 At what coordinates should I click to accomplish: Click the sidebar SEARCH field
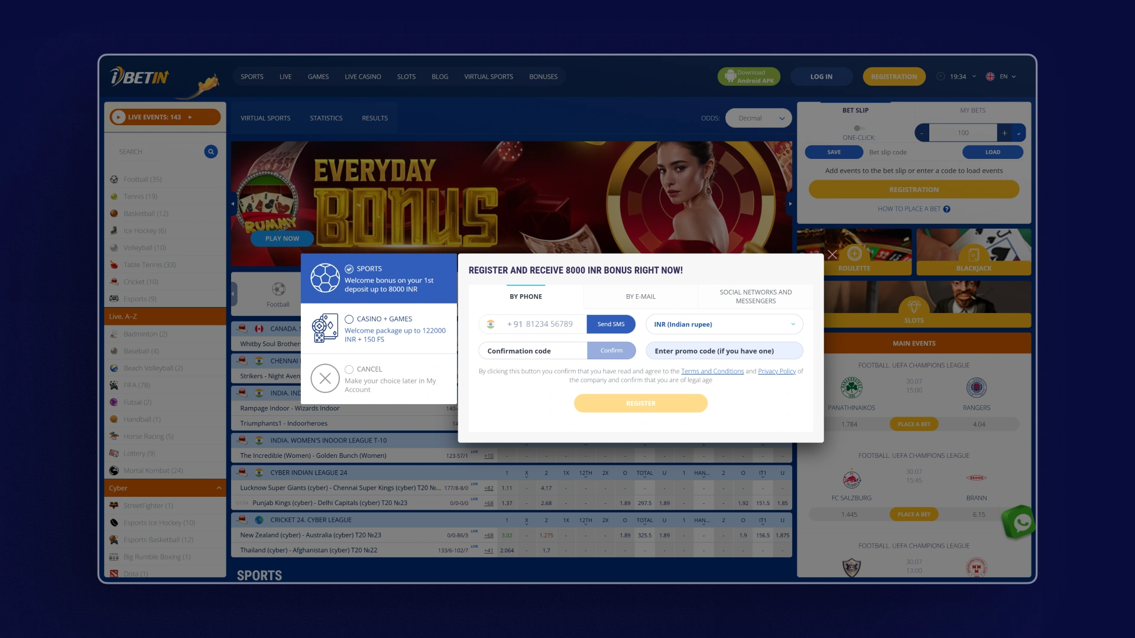click(x=157, y=152)
